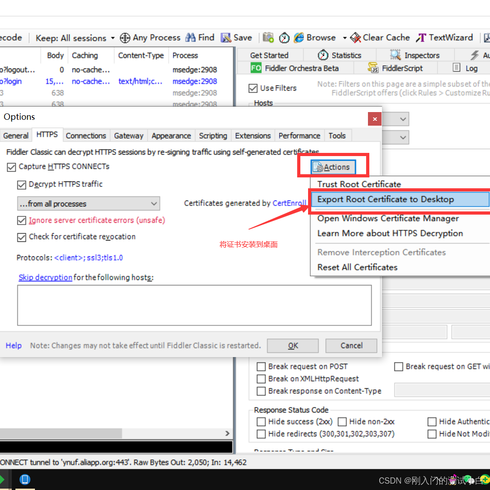Click the Inspectors magnifier icon
Image resolution: width=490 pixels, height=490 pixels.
click(x=395, y=55)
